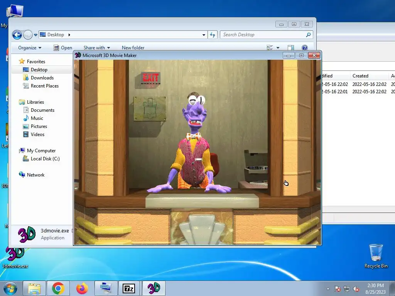Viewport: 395px width, 296px height.
Task: Open the recent pages dropdown arrow
Action: [x=36, y=35]
